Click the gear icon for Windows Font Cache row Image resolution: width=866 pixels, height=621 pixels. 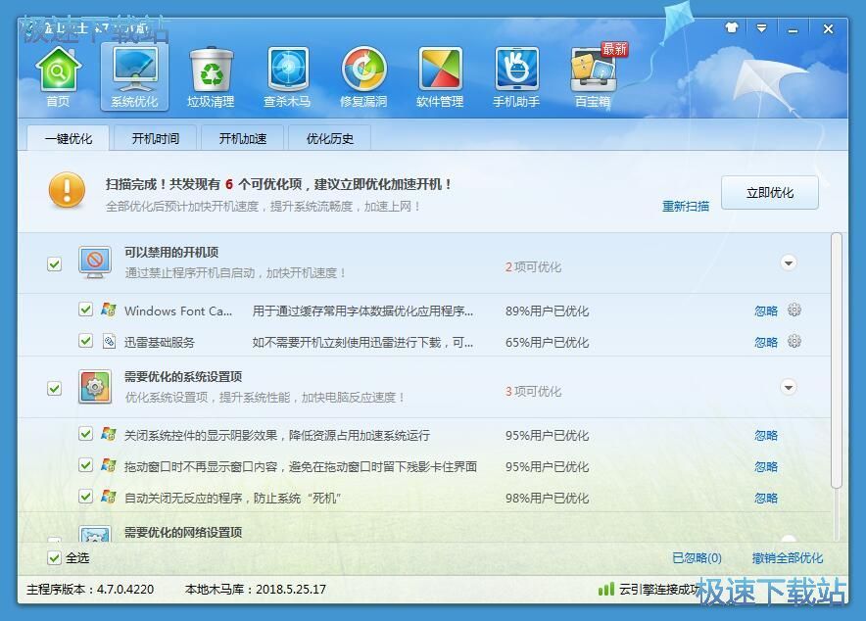pos(794,310)
